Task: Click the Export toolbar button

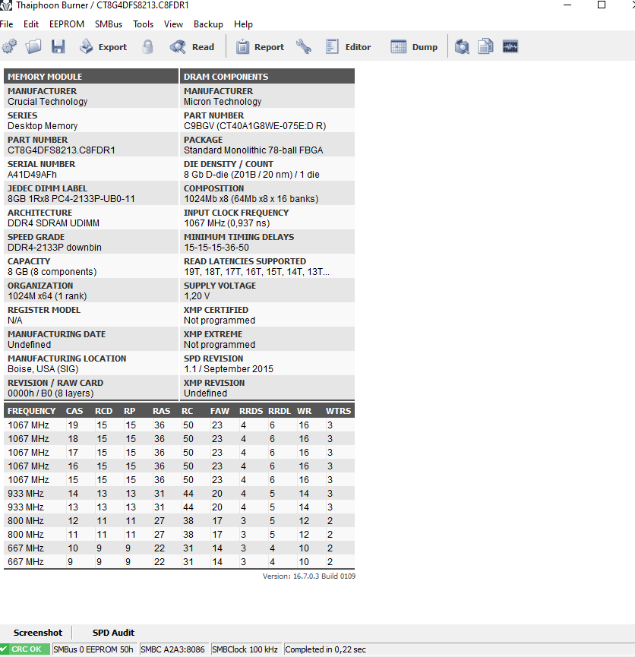Action: click(x=103, y=47)
